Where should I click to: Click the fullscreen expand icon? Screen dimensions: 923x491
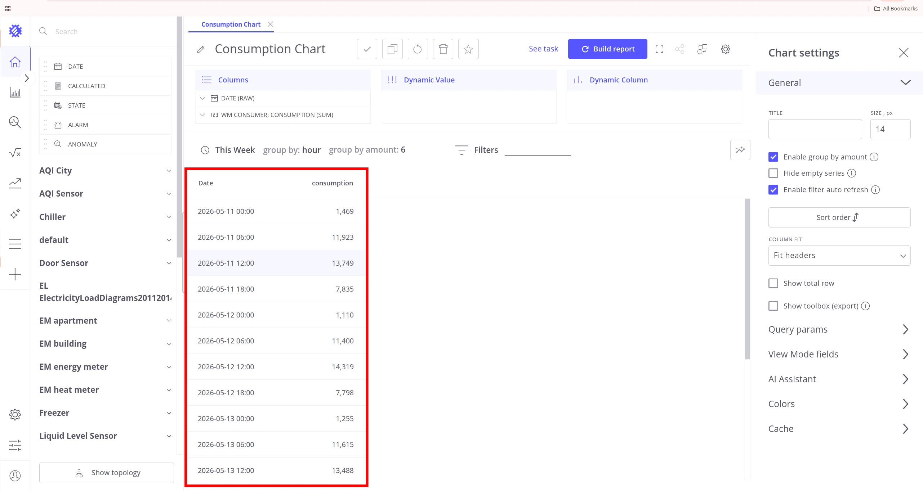pos(659,49)
